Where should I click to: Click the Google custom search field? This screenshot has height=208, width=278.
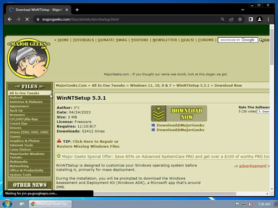click(x=238, y=40)
